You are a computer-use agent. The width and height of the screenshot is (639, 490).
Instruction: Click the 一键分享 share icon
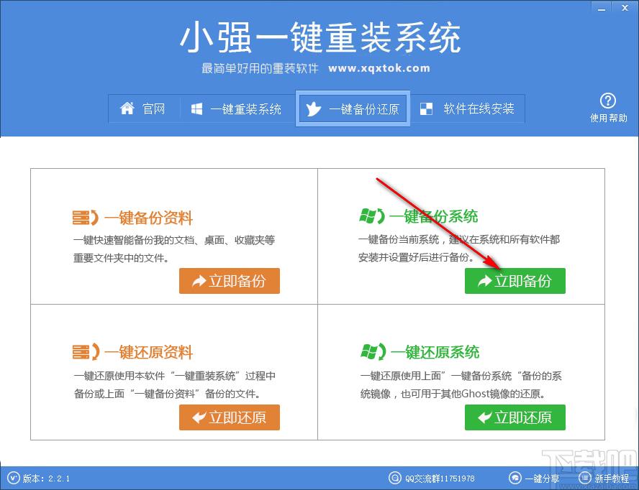(515, 478)
